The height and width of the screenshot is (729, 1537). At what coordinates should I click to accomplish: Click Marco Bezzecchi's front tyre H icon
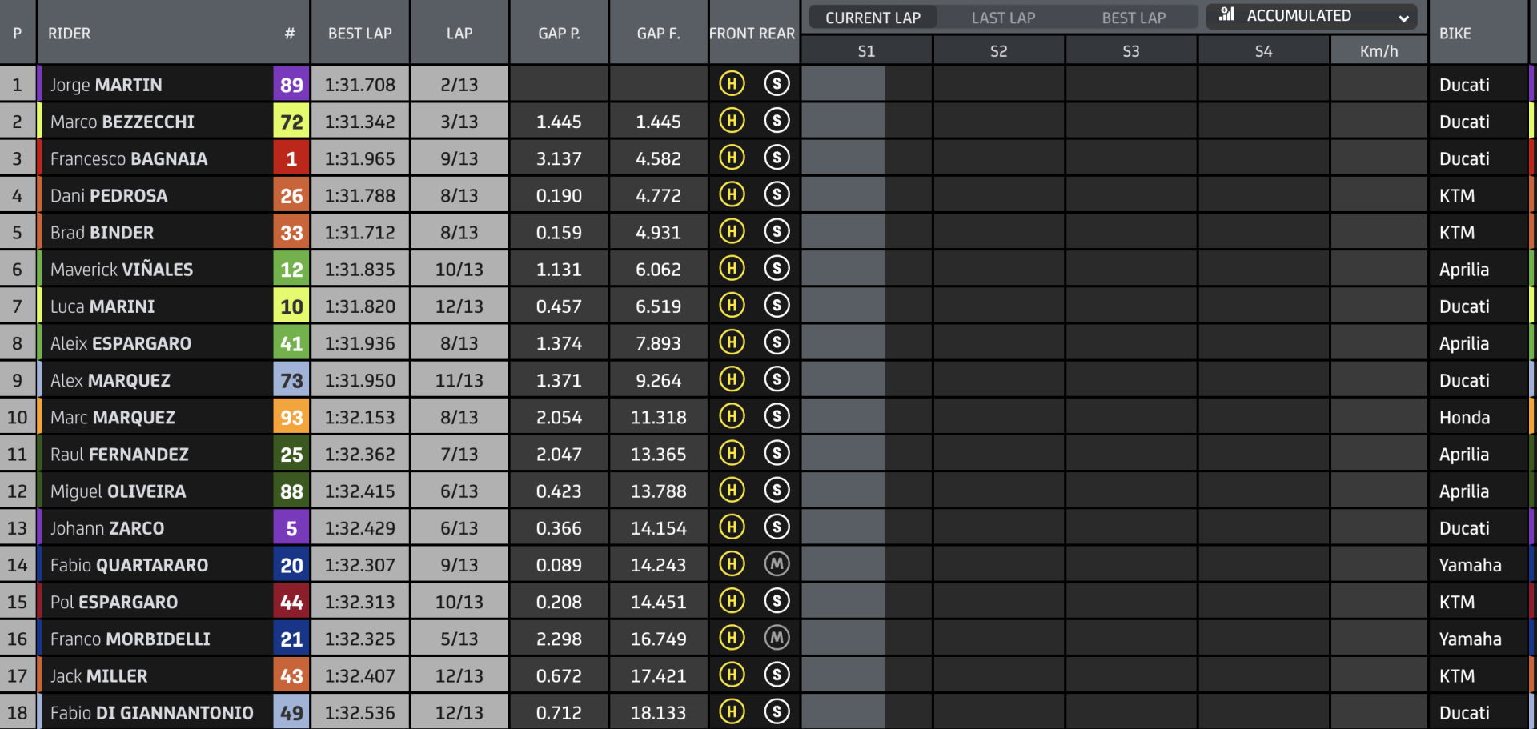click(x=732, y=120)
